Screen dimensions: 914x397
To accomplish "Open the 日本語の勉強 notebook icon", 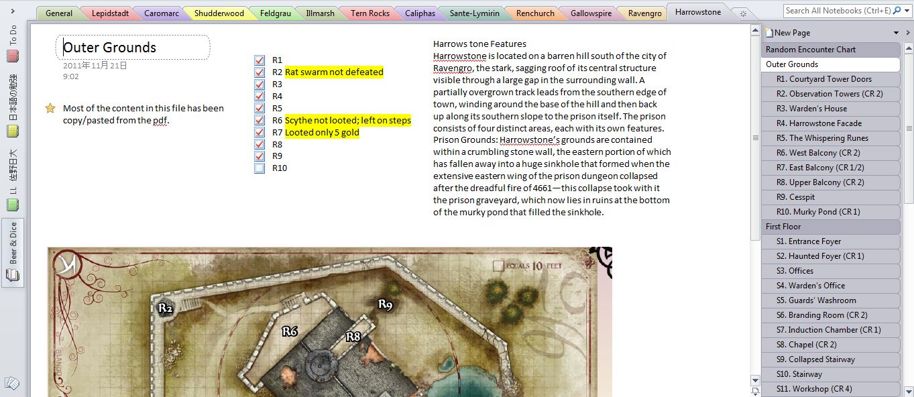I will click(x=12, y=132).
